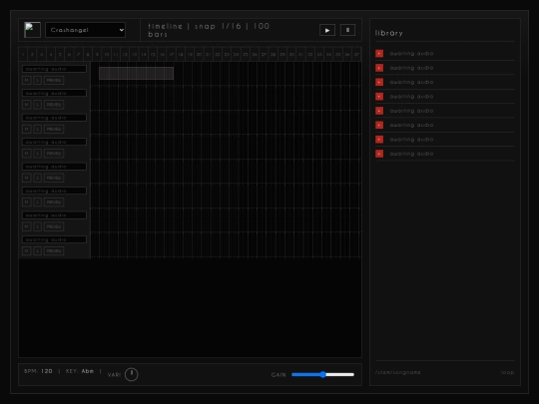This screenshot has height=404, width=539.
Task: Preview the second track
Action: 54,105
